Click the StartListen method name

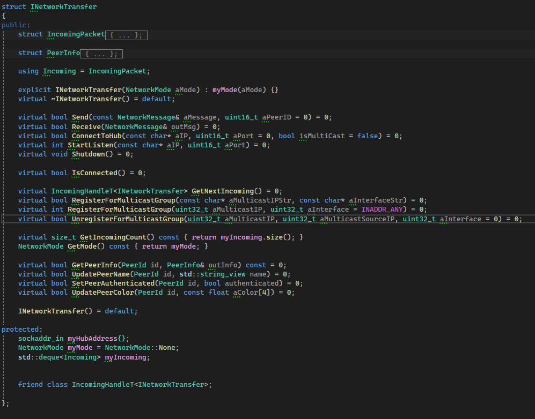pos(90,145)
